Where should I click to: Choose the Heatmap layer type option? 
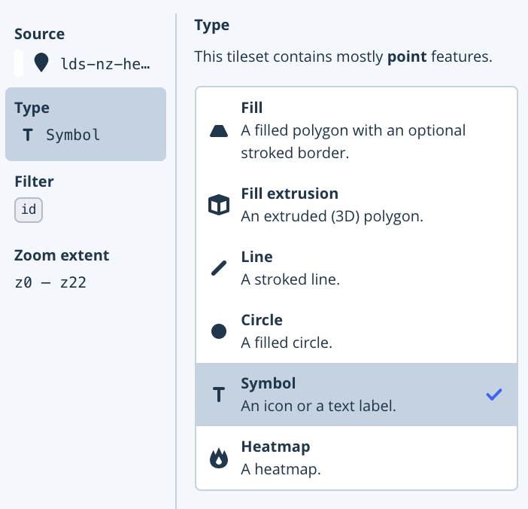click(357, 458)
